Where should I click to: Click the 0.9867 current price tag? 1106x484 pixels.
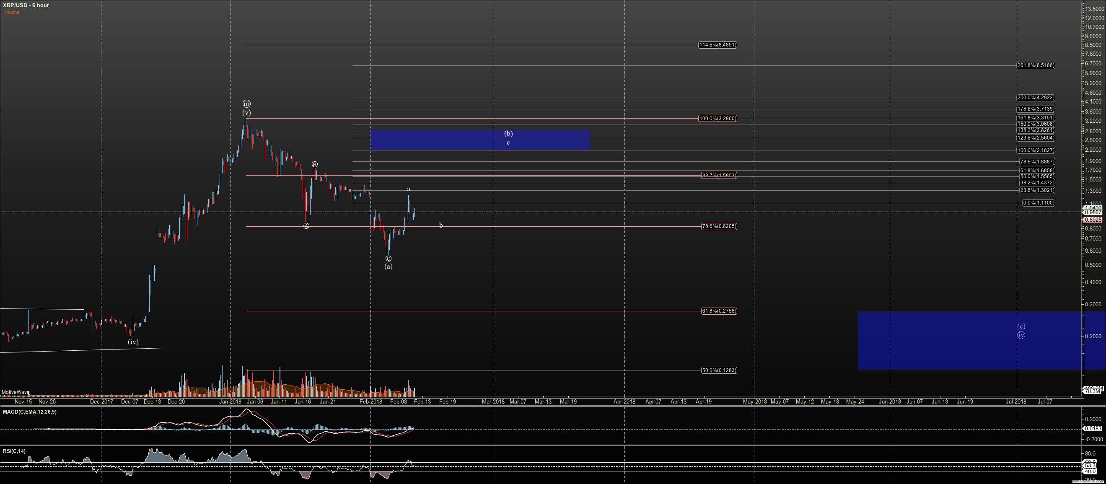click(1093, 212)
